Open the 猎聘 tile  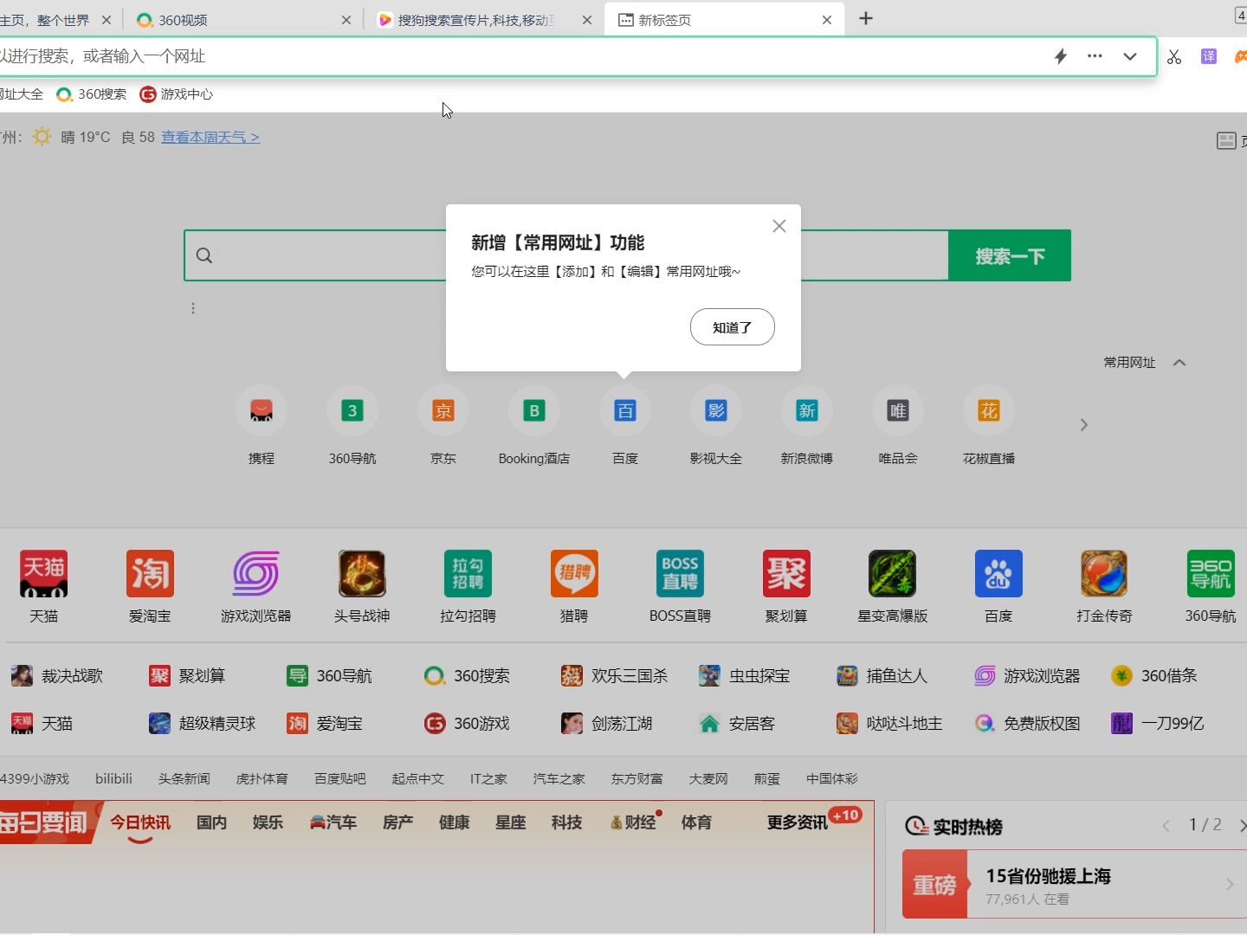tap(574, 573)
